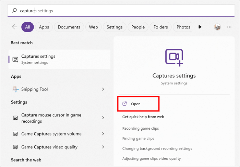
Task: Click the Open external-link icon
Action: point(124,104)
